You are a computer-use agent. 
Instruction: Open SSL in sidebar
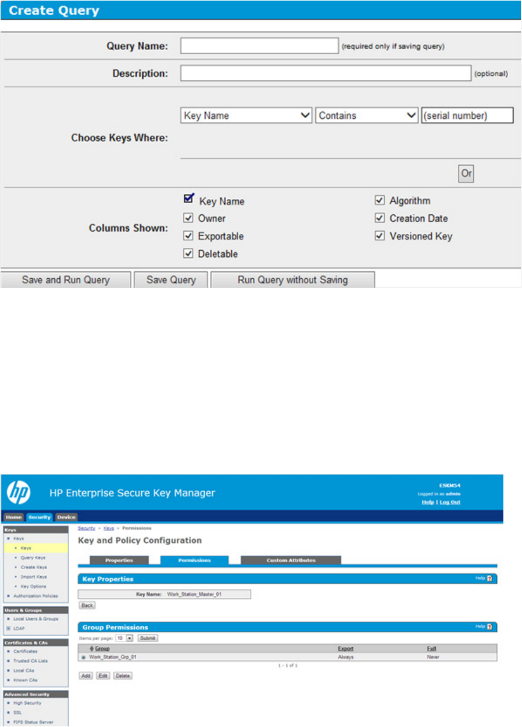pos(16,712)
